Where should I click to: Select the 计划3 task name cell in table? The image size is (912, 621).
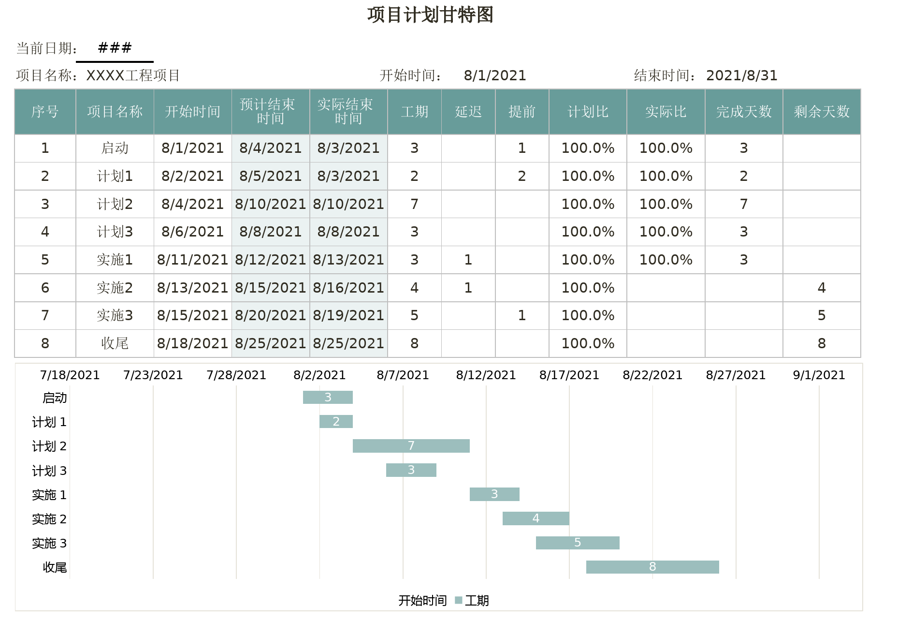pyautogui.click(x=115, y=232)
